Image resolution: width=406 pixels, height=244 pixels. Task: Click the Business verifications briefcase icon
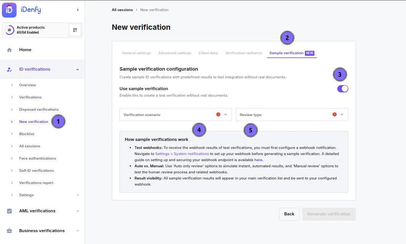(10, 231)
